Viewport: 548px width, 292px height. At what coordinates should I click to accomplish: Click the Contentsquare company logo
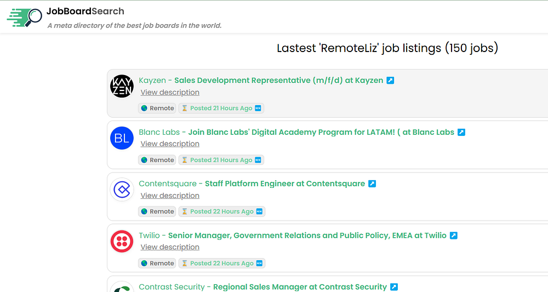pos(122,190)
